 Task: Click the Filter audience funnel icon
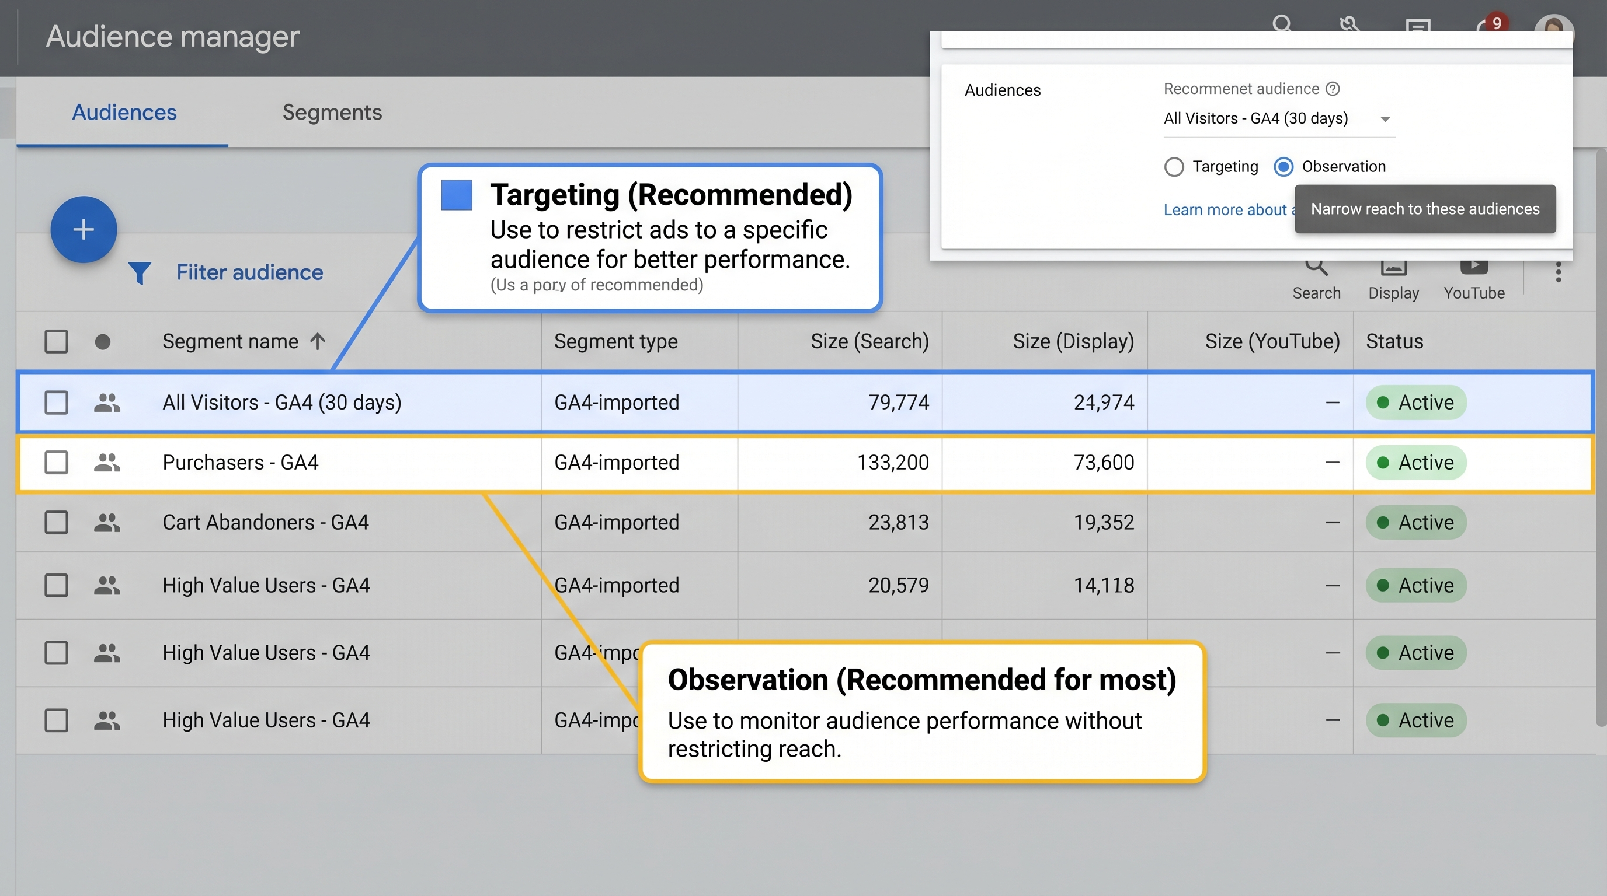tap(140, 273)
